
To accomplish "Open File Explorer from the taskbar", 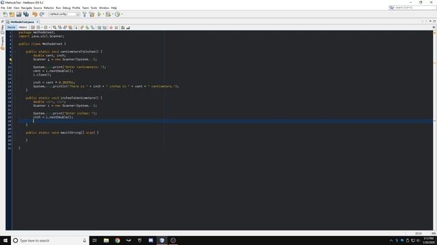I will click(107, 240).
